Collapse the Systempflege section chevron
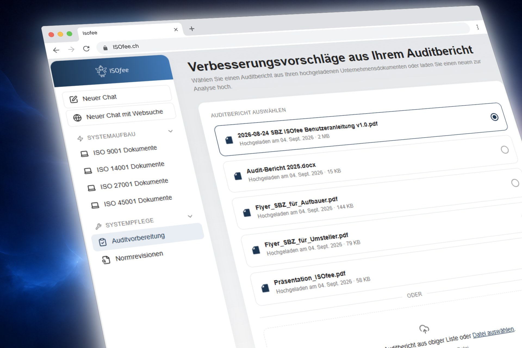The width and height of the screenshot is (522, 348). tap(190, 216)
